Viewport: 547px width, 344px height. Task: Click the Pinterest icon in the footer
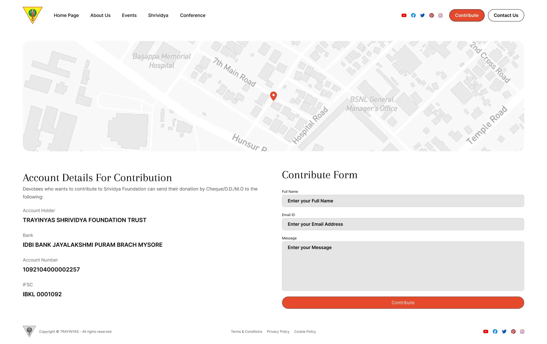point(513,331)
